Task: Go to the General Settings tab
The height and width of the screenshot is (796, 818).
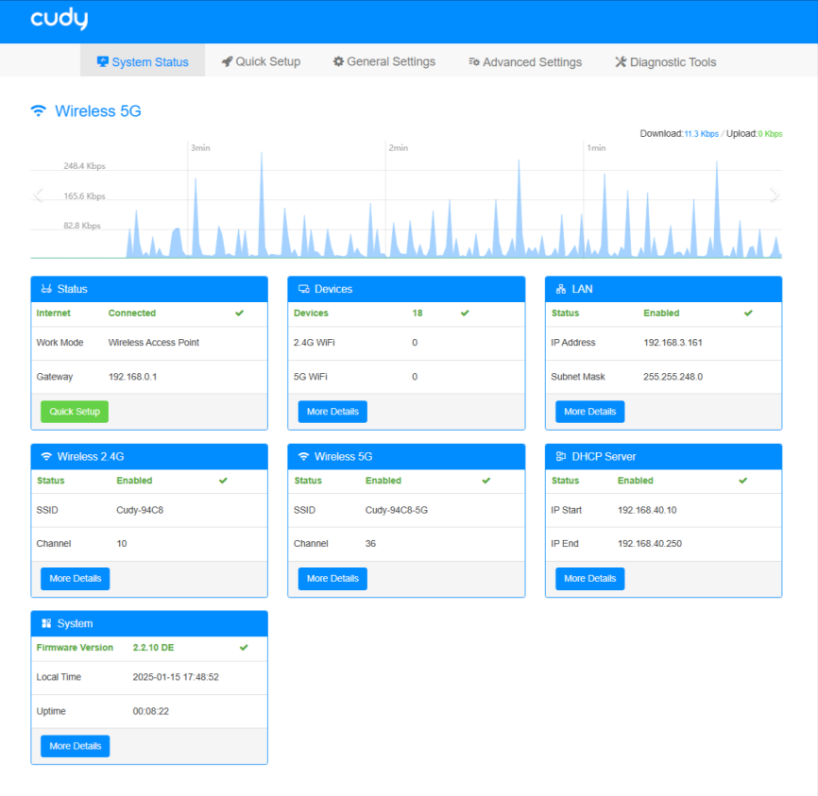Action: (384, 62)
